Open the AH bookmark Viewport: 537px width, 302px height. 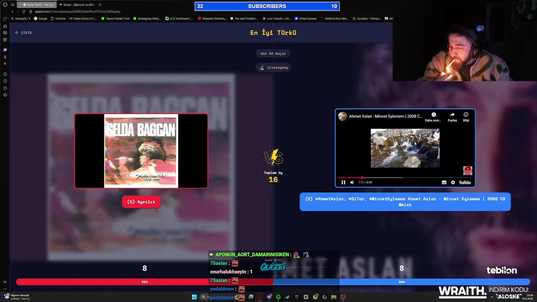point(390,18)
